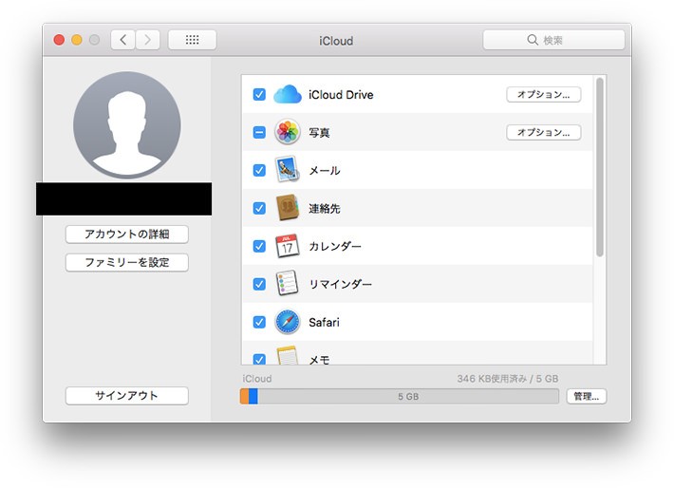674x488 pixels.
Task: Click the リマインダー label text
Action: 340,284
